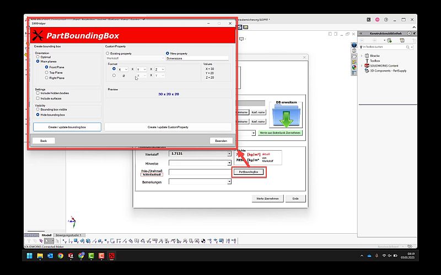
Task: Click the microphone icon in system tray
Action: [377, 256]
